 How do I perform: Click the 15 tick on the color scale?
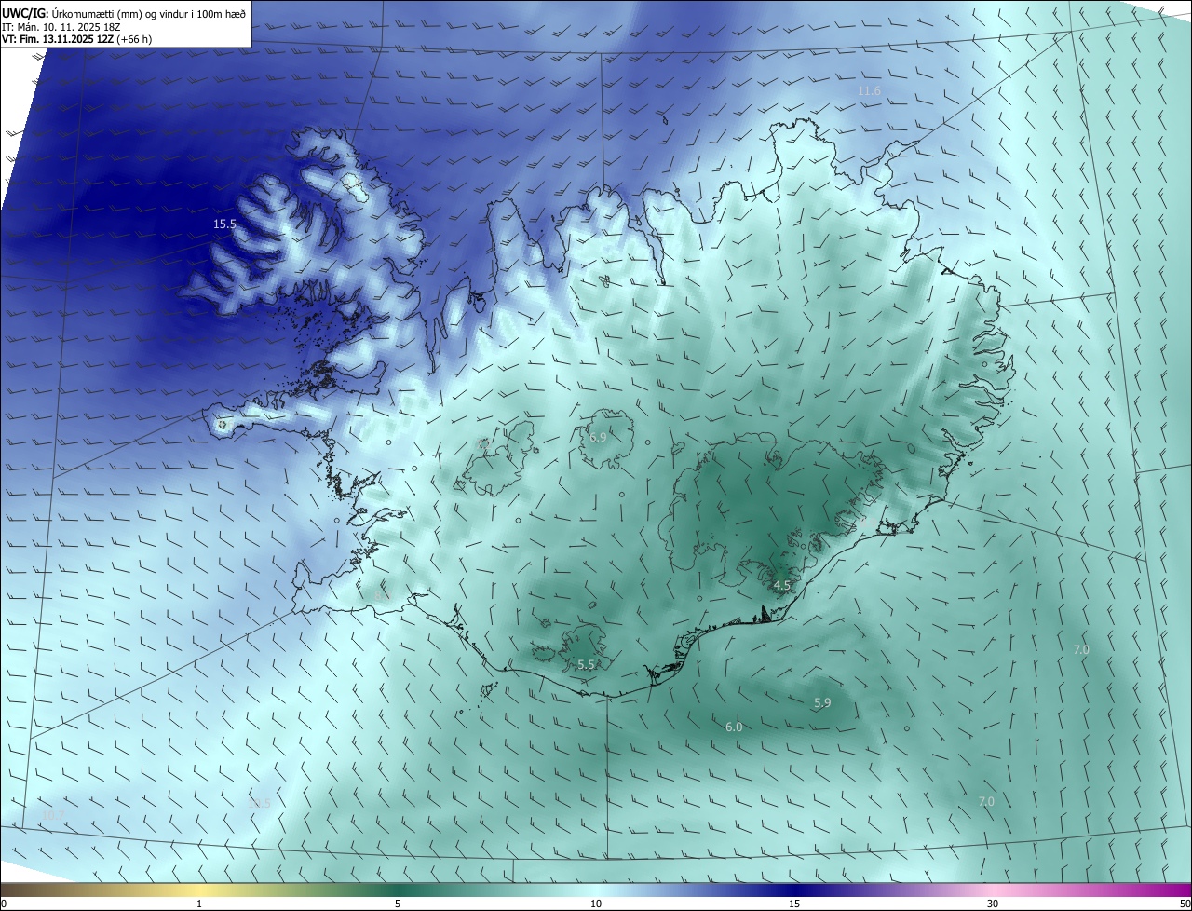pyautogui.click(x=794, y=904)
